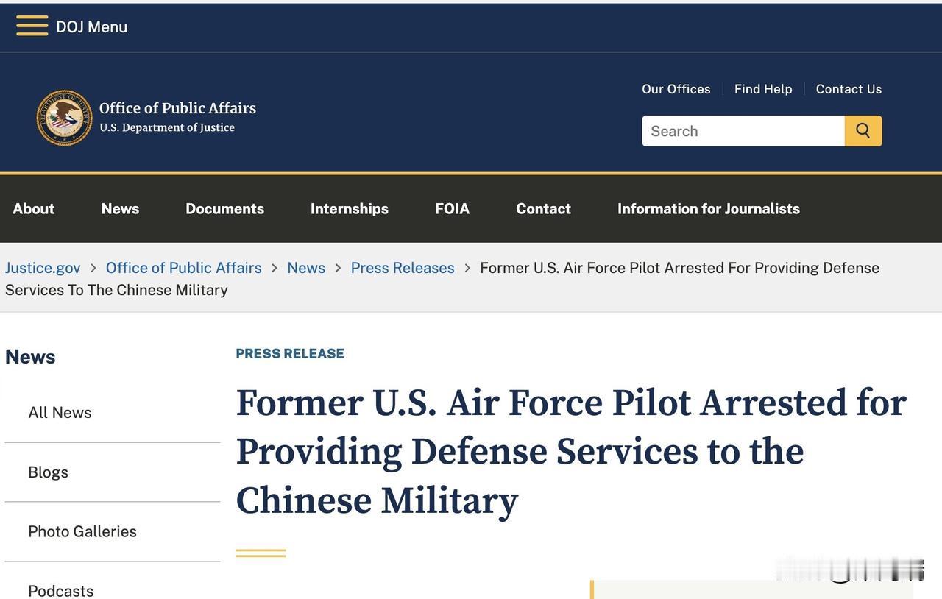Open the Contact Us header link

pos(849,89)
